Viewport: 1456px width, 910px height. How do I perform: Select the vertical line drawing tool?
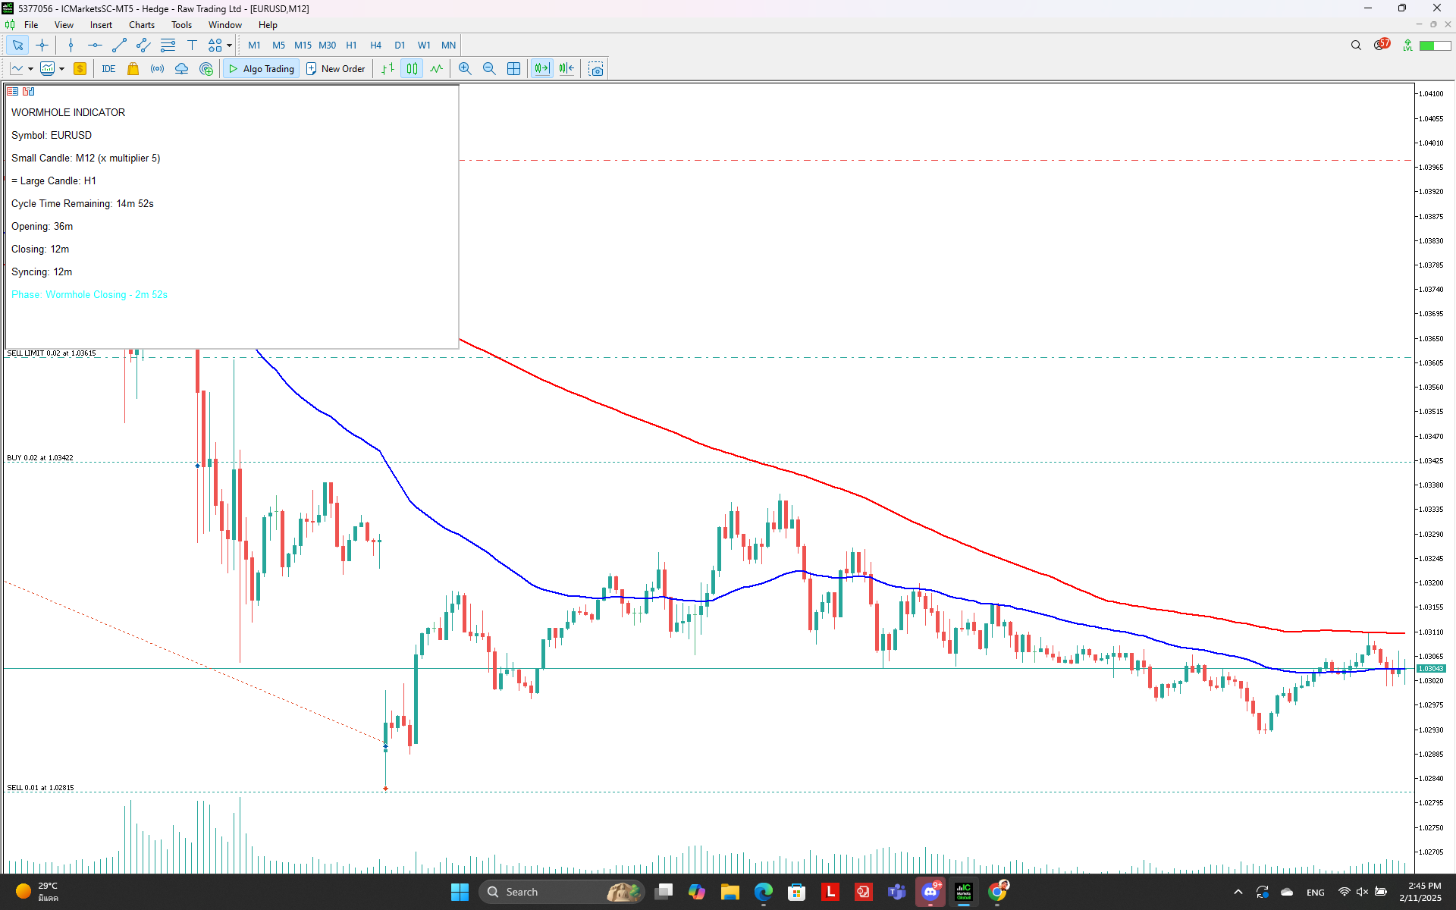click(x=71, y=45)
